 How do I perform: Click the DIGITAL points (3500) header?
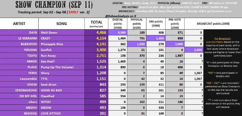[117, 23]
